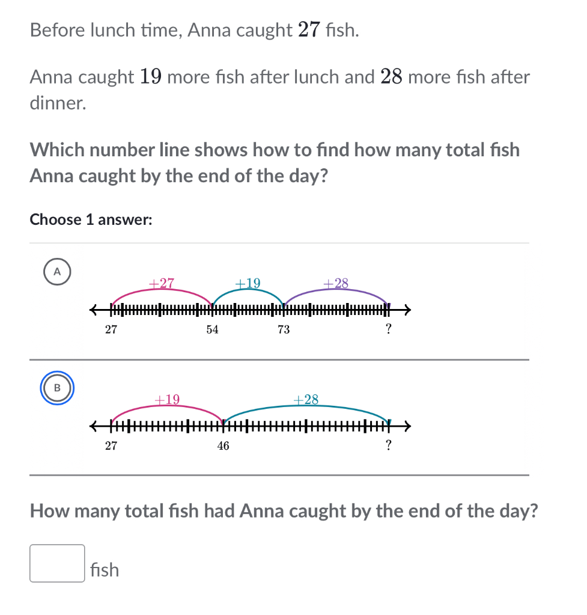Click the fish count answer input box
Image resolution: width=587 pixels, height=615 pixels.
(x=57, y=563)
